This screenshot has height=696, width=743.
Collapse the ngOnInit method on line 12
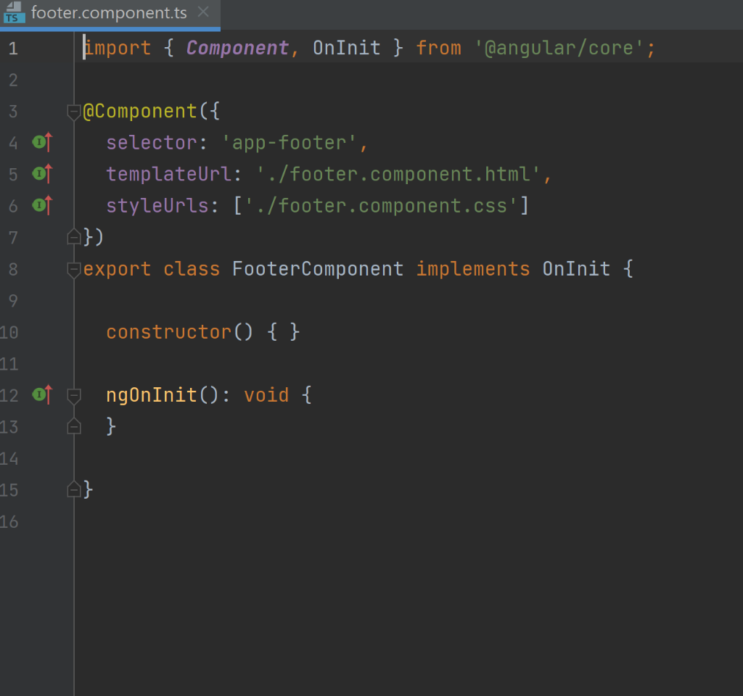click(x=73, y=396)
